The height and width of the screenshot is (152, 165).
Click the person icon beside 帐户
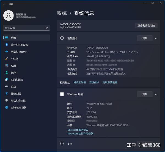pyautogui.click(x=7, y=72)
